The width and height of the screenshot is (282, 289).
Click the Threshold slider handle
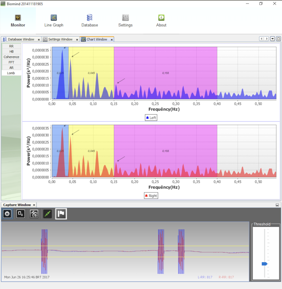point(264,264)
